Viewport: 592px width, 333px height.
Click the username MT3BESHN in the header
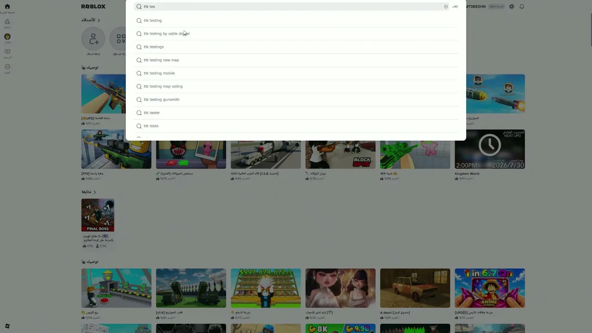click(476, 6)
